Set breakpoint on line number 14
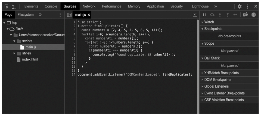261x116 pixels. coord(74,75)
